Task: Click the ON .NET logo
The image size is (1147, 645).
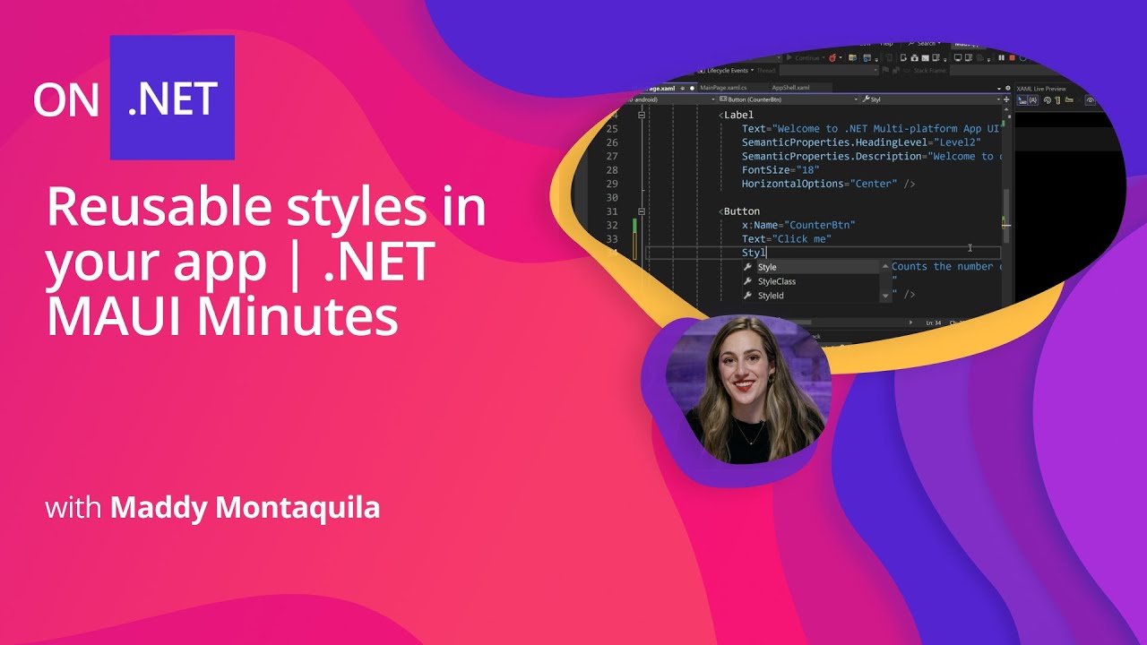Action: tap(134, 98)
